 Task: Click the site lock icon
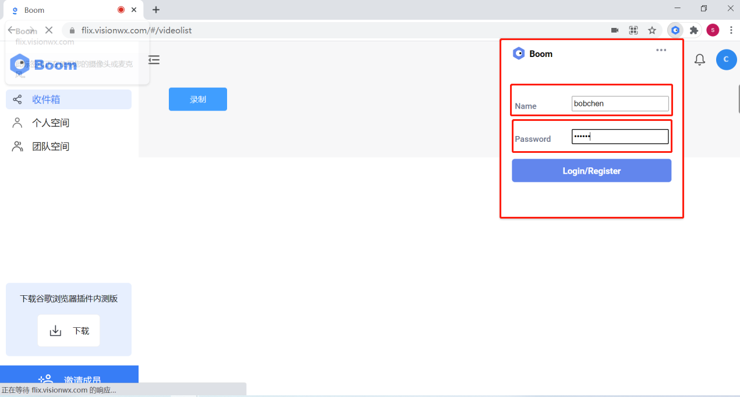coord(73,30)
